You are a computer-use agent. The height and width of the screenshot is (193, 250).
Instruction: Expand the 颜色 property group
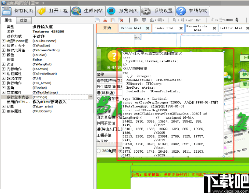[3, 55]
